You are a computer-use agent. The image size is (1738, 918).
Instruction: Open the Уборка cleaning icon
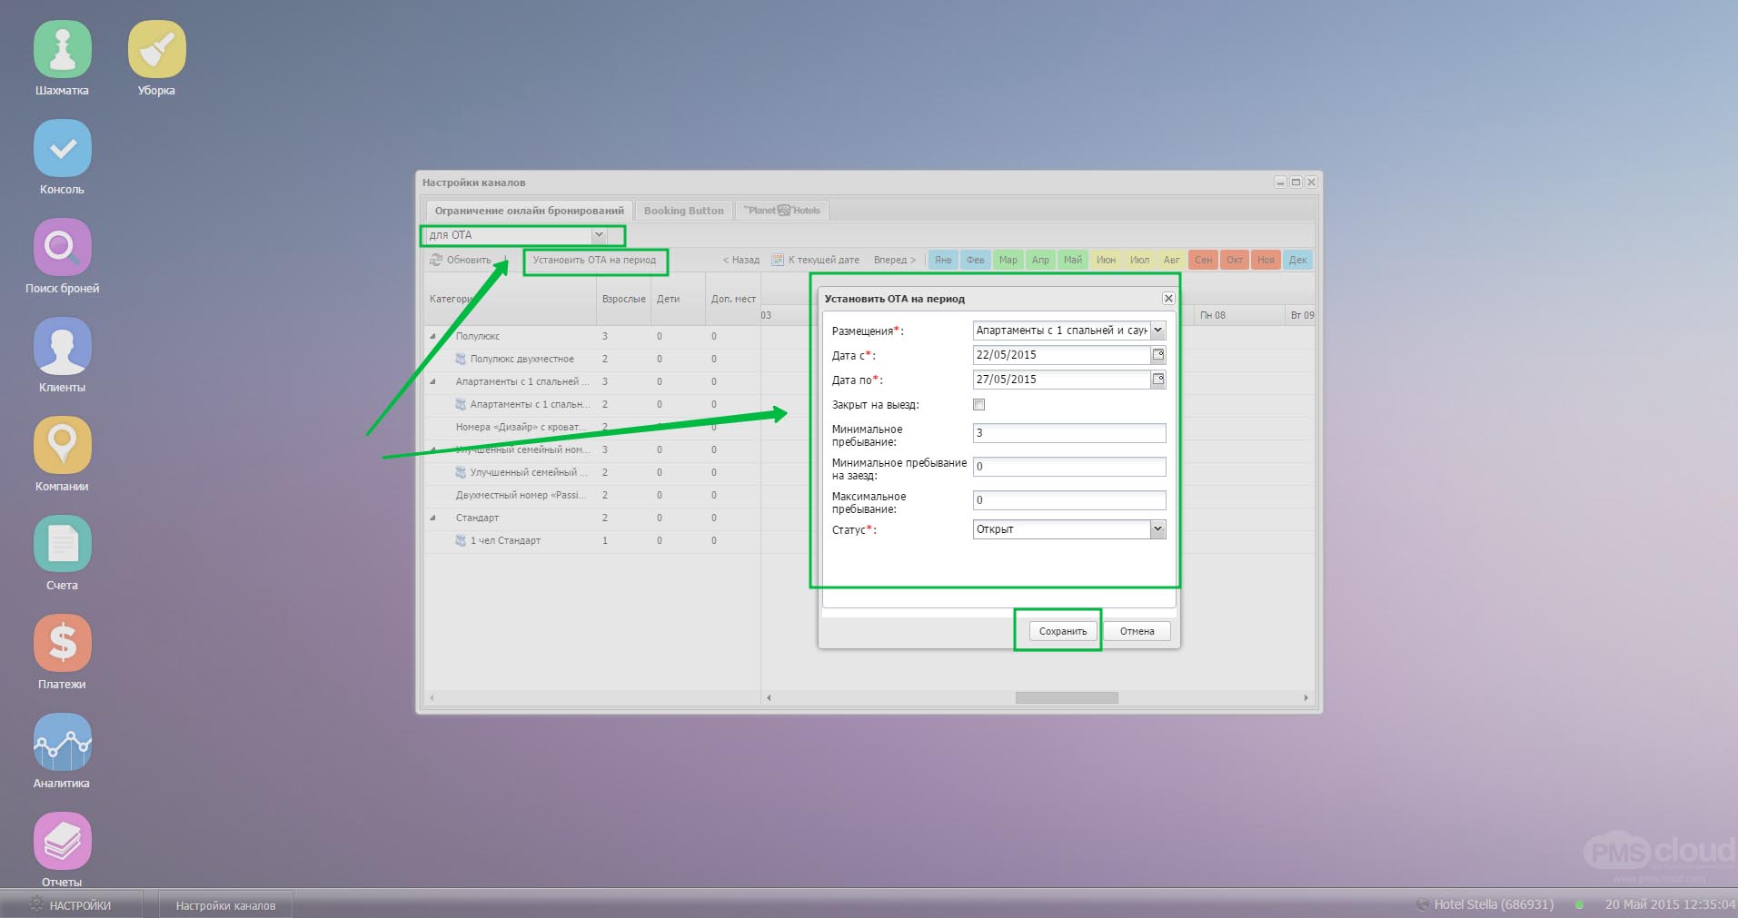pyautogui.click(x=156, y=49)
